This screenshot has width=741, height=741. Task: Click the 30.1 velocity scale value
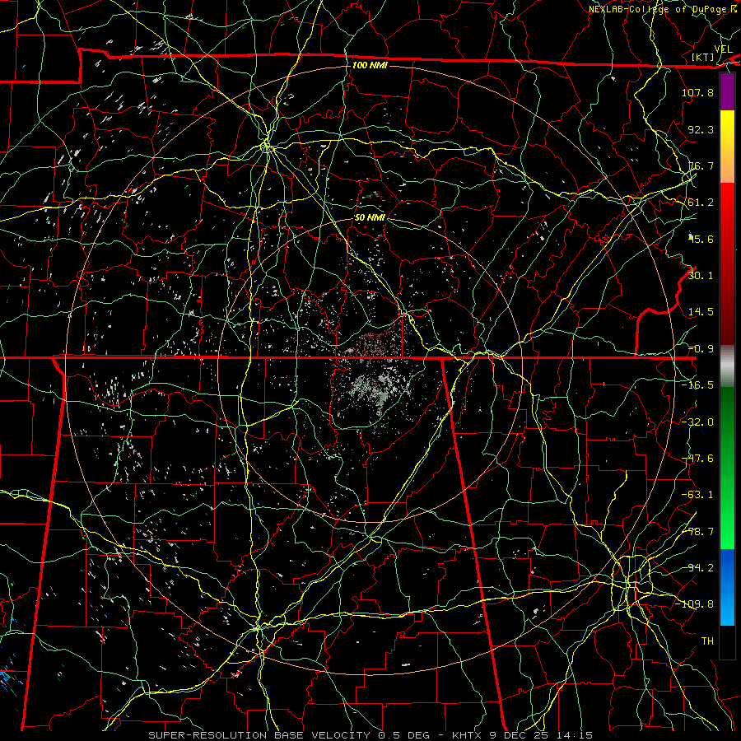701,276
